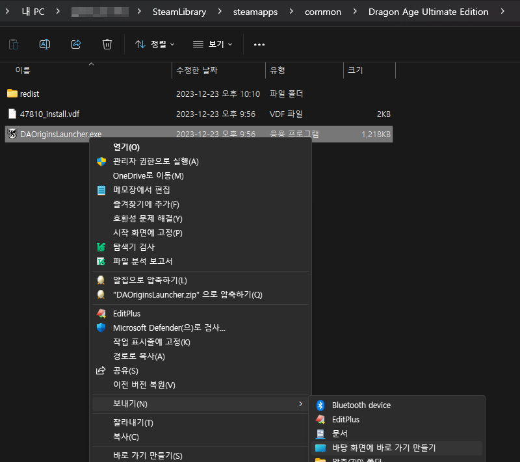Click Dragon Age Ultimate Edition breadcrumb

click(x=428, y=12)
